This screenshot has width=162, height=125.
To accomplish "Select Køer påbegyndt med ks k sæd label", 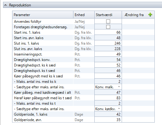I will (x=38, y=76).
